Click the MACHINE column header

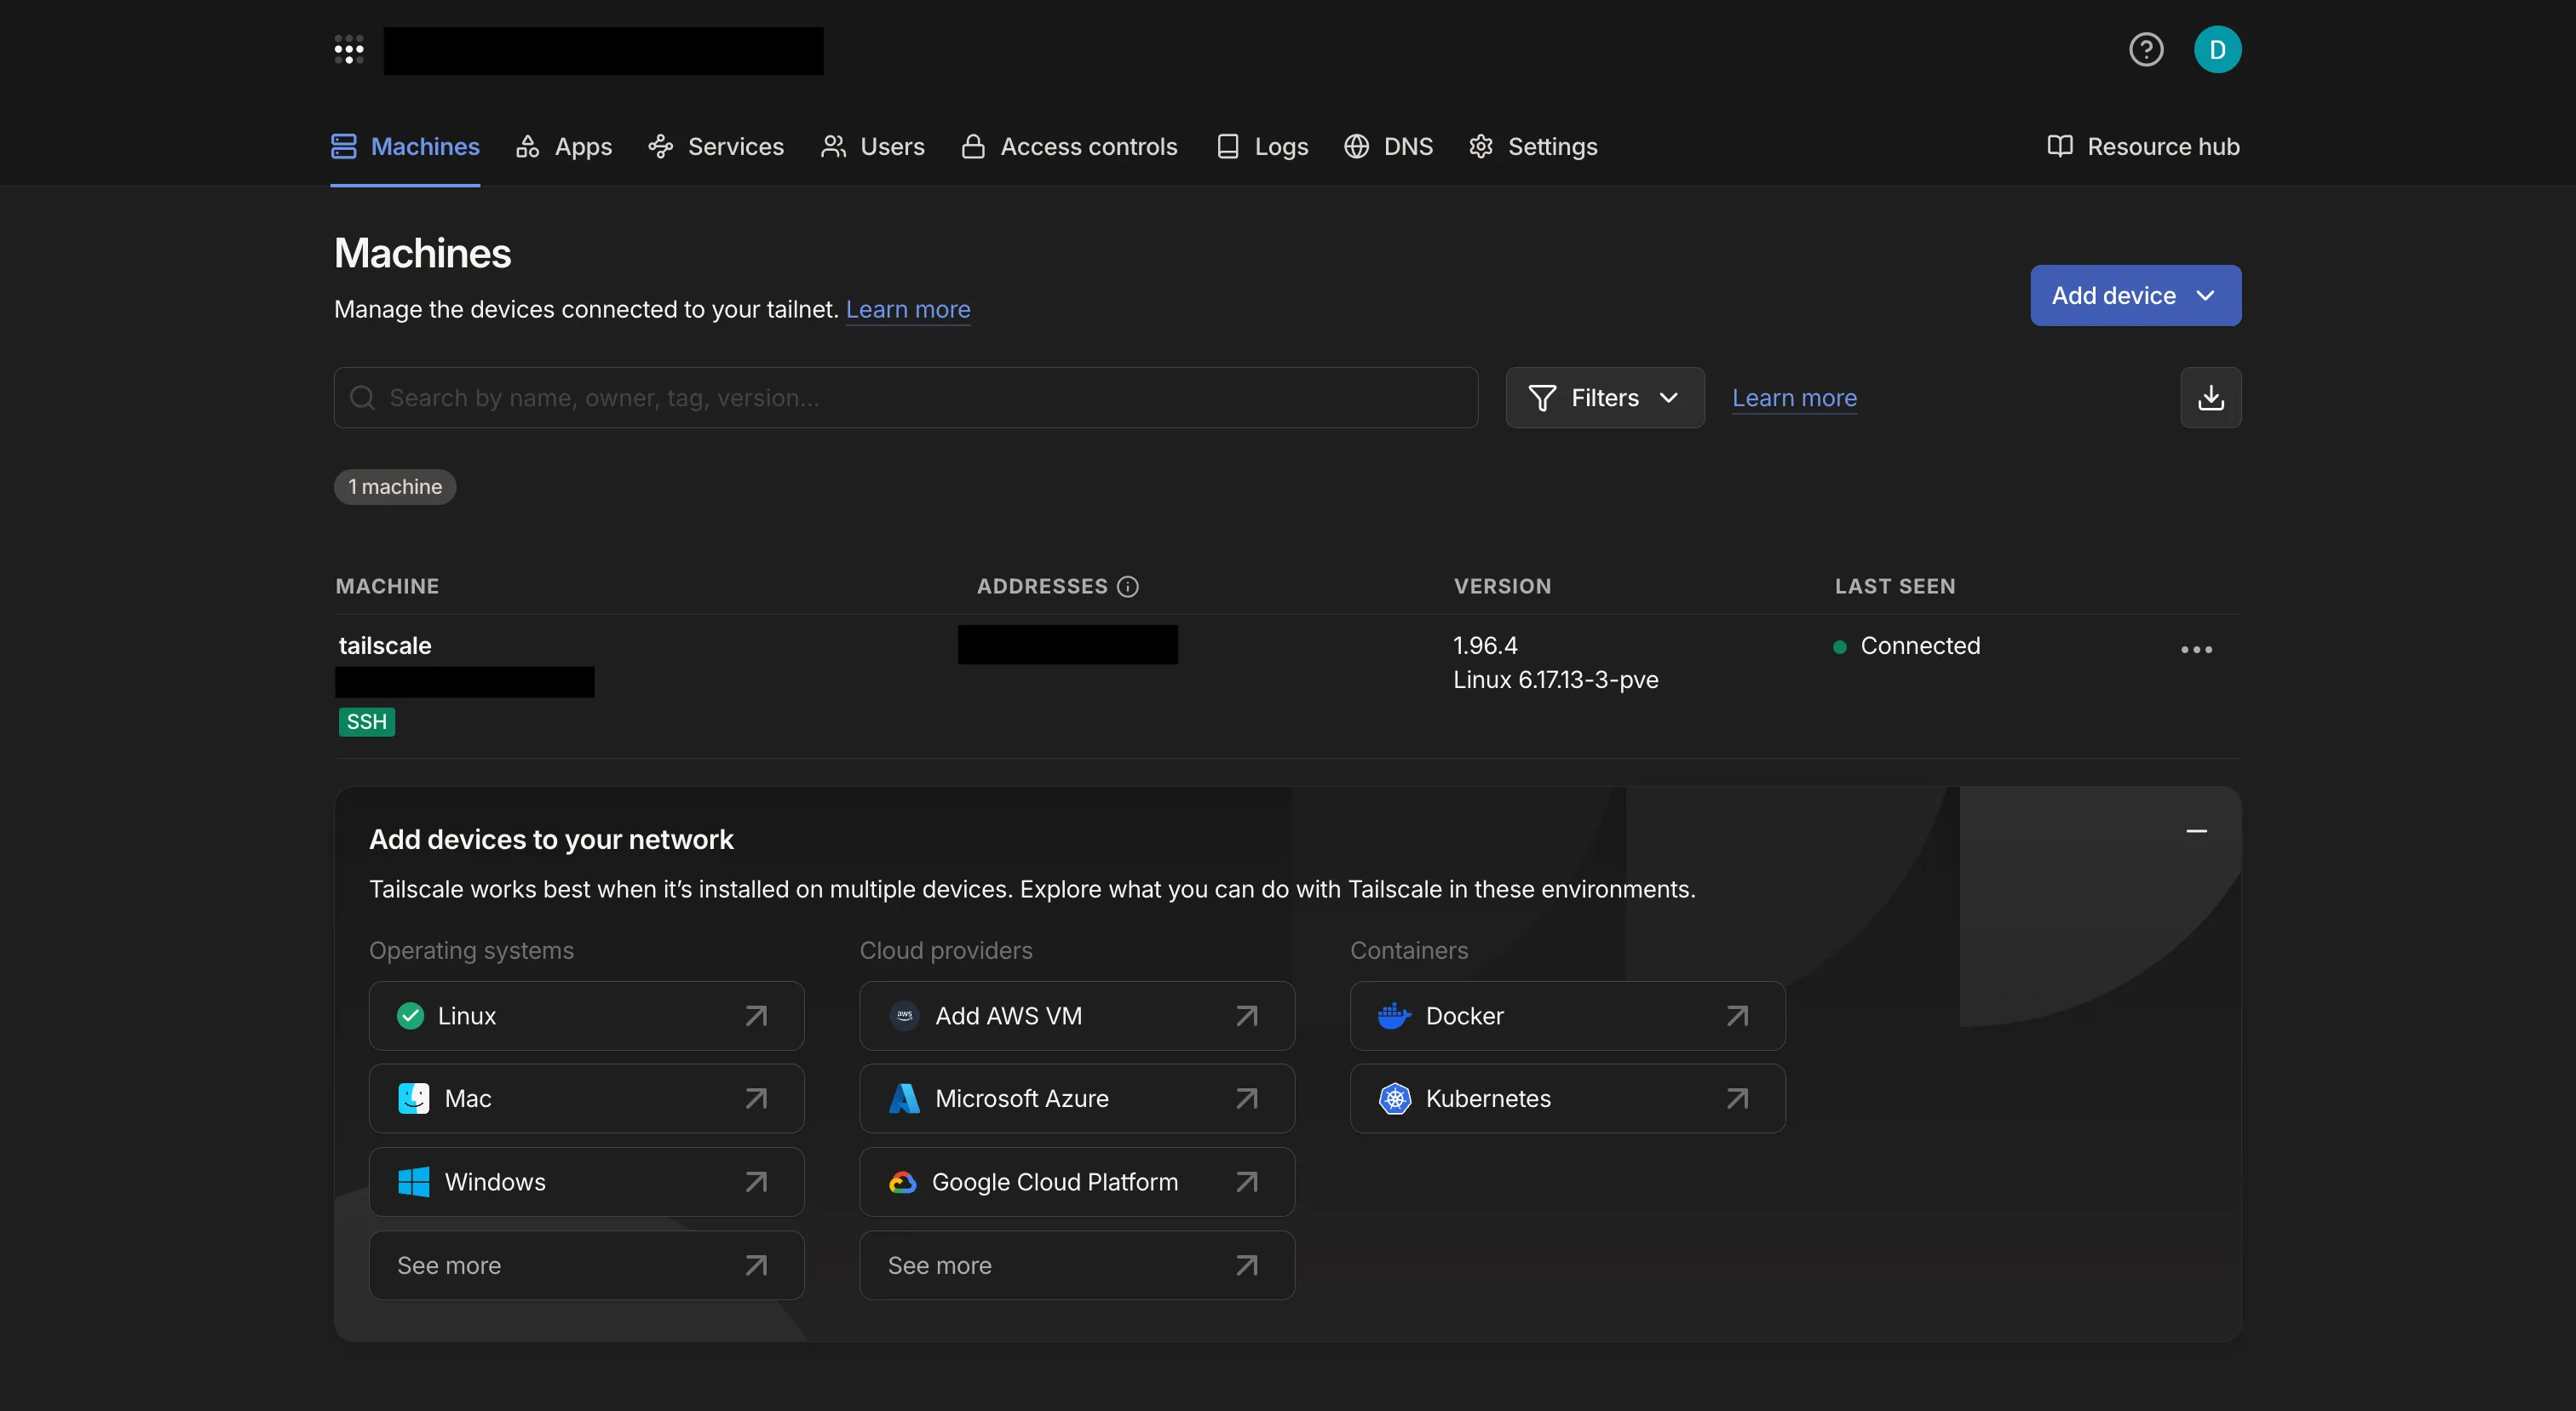[x=387, y=587]
